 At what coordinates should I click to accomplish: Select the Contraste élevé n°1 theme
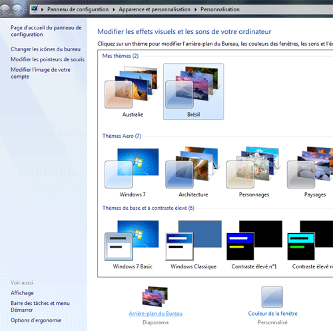point(254,244)
